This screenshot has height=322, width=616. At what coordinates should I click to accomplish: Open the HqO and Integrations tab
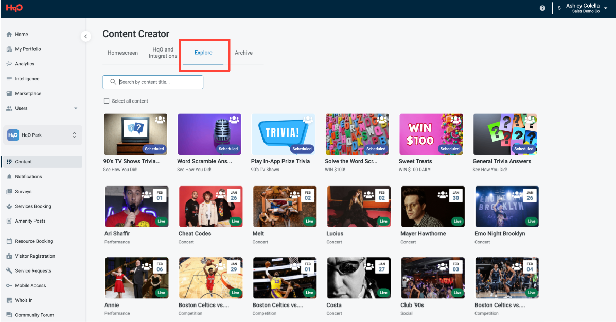click(x=163, y=53)
